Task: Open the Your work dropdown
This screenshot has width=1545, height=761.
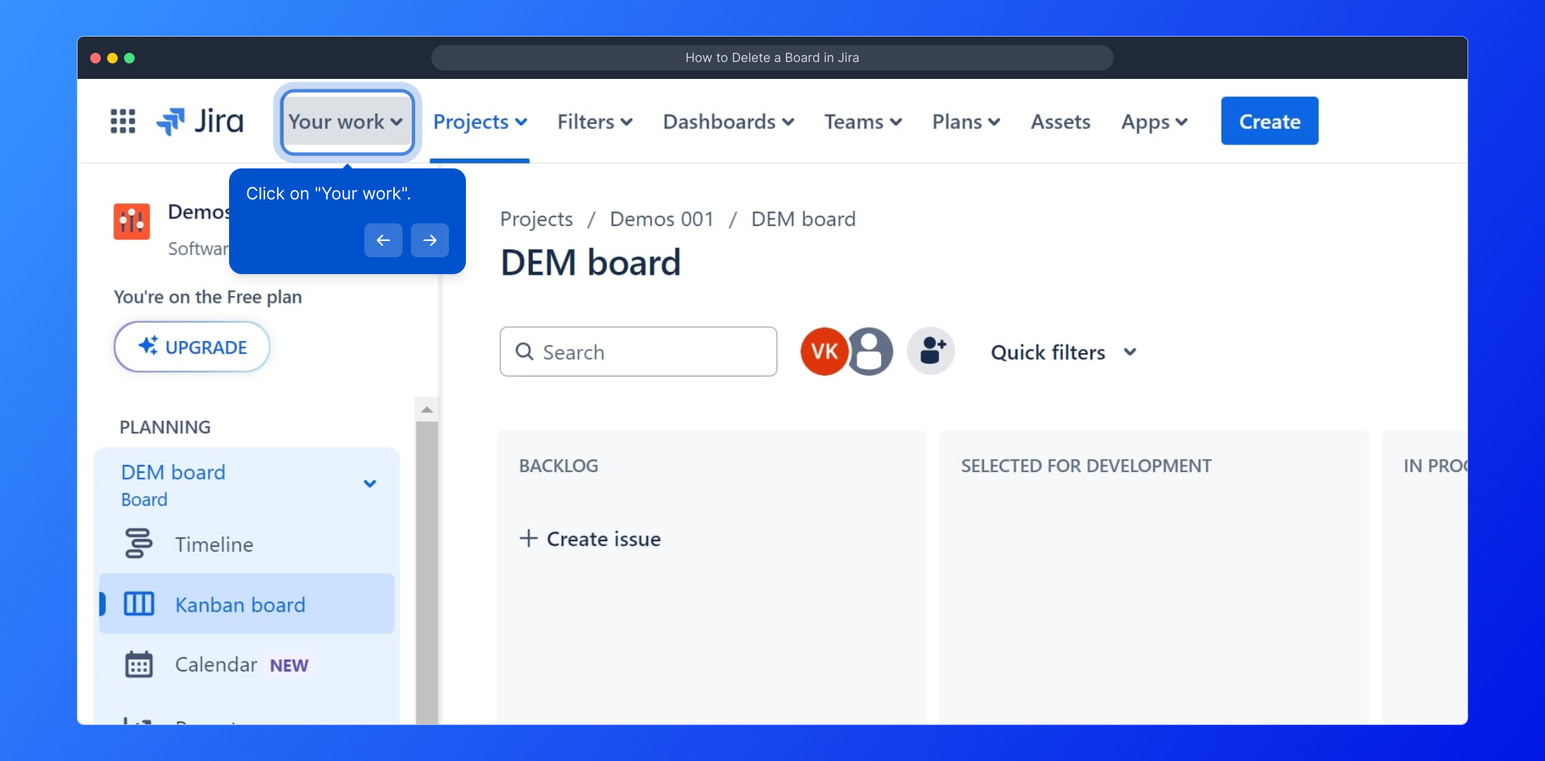Action: pyautogui.click(x=346, y=122)
